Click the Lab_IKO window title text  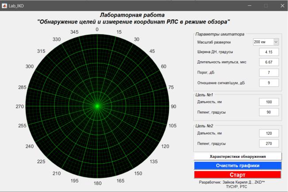tap(16, 6)
